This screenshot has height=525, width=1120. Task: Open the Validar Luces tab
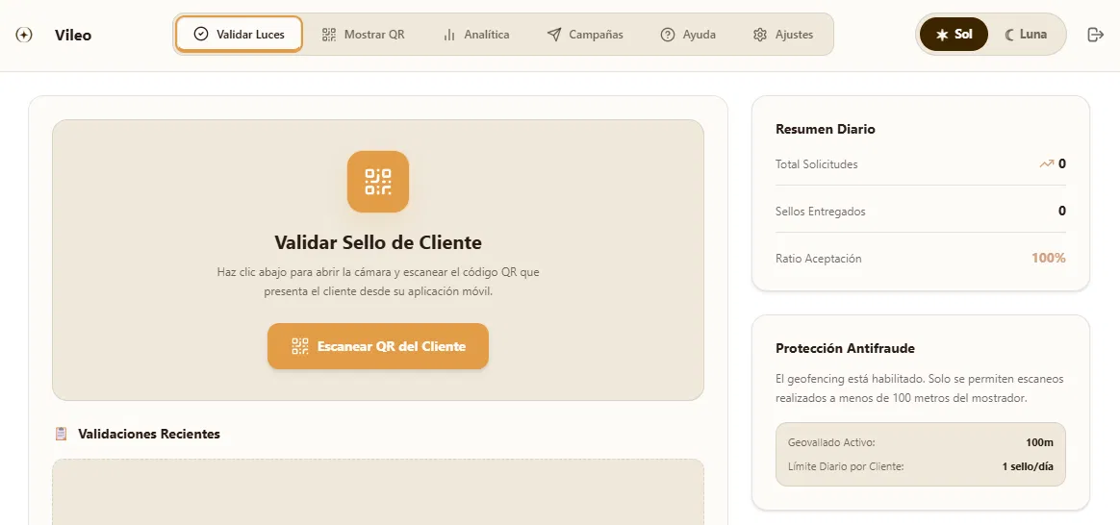tap(239, 35)
